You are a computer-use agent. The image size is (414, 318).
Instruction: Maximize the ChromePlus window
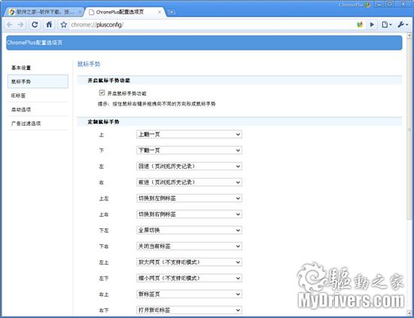click(x=390, y=4)
